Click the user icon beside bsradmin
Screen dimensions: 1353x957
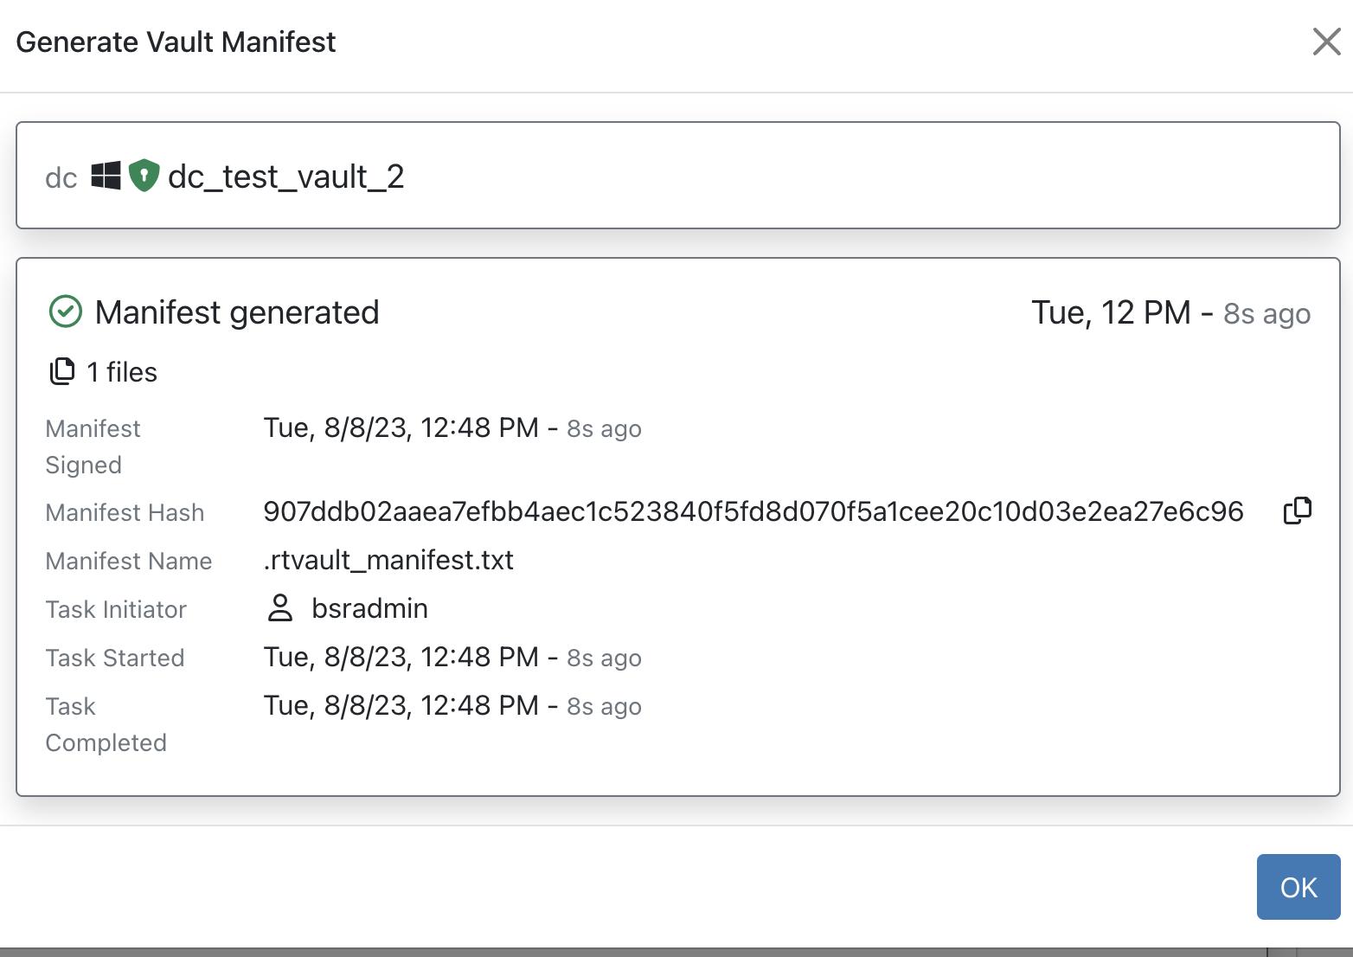[279, 608]
